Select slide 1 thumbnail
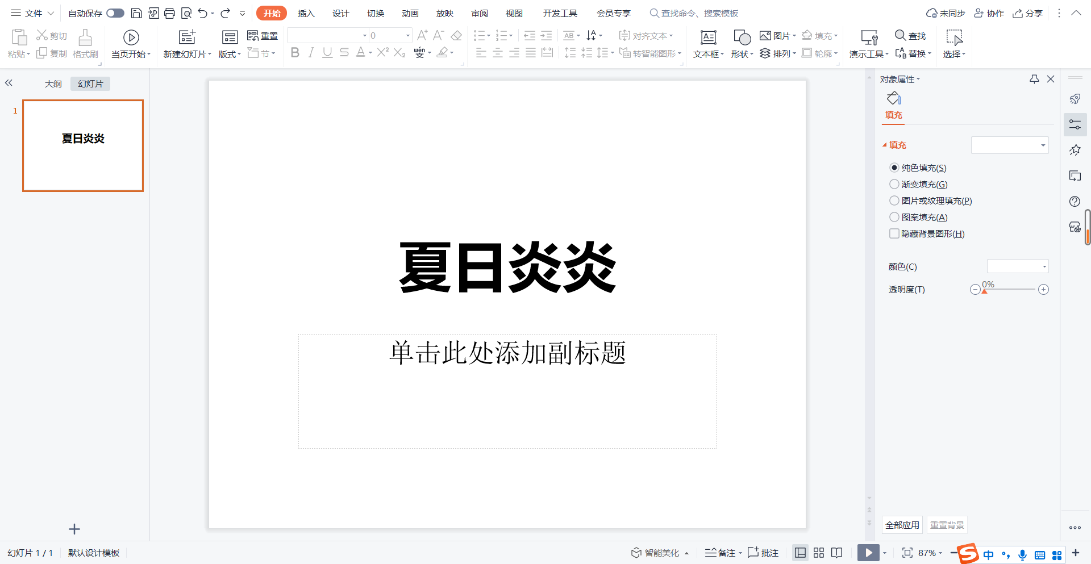1091x564 pixels. 83,145
